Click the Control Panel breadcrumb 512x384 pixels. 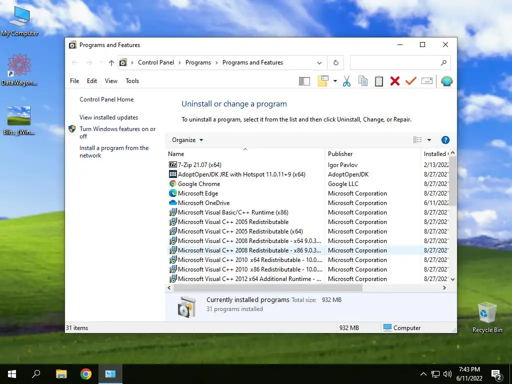click(x=156, y=62)
